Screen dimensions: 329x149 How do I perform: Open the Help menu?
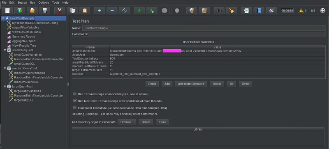click(65, 2)
